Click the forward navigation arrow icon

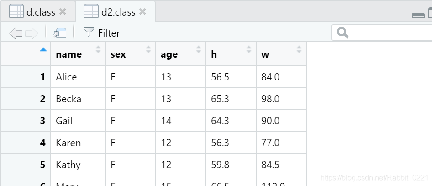coord(31,33)
